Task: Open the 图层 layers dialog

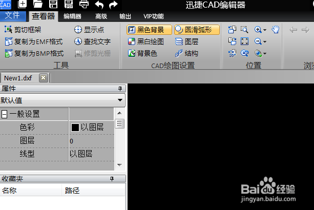Action: pos(186,41)
